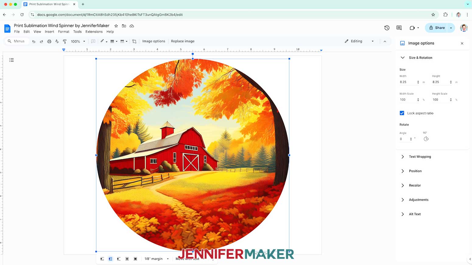Image resolution: width=472 pixels, height=265 pixels.
Task: Expand the Text Wrapping section
Action: coord(403,157)
